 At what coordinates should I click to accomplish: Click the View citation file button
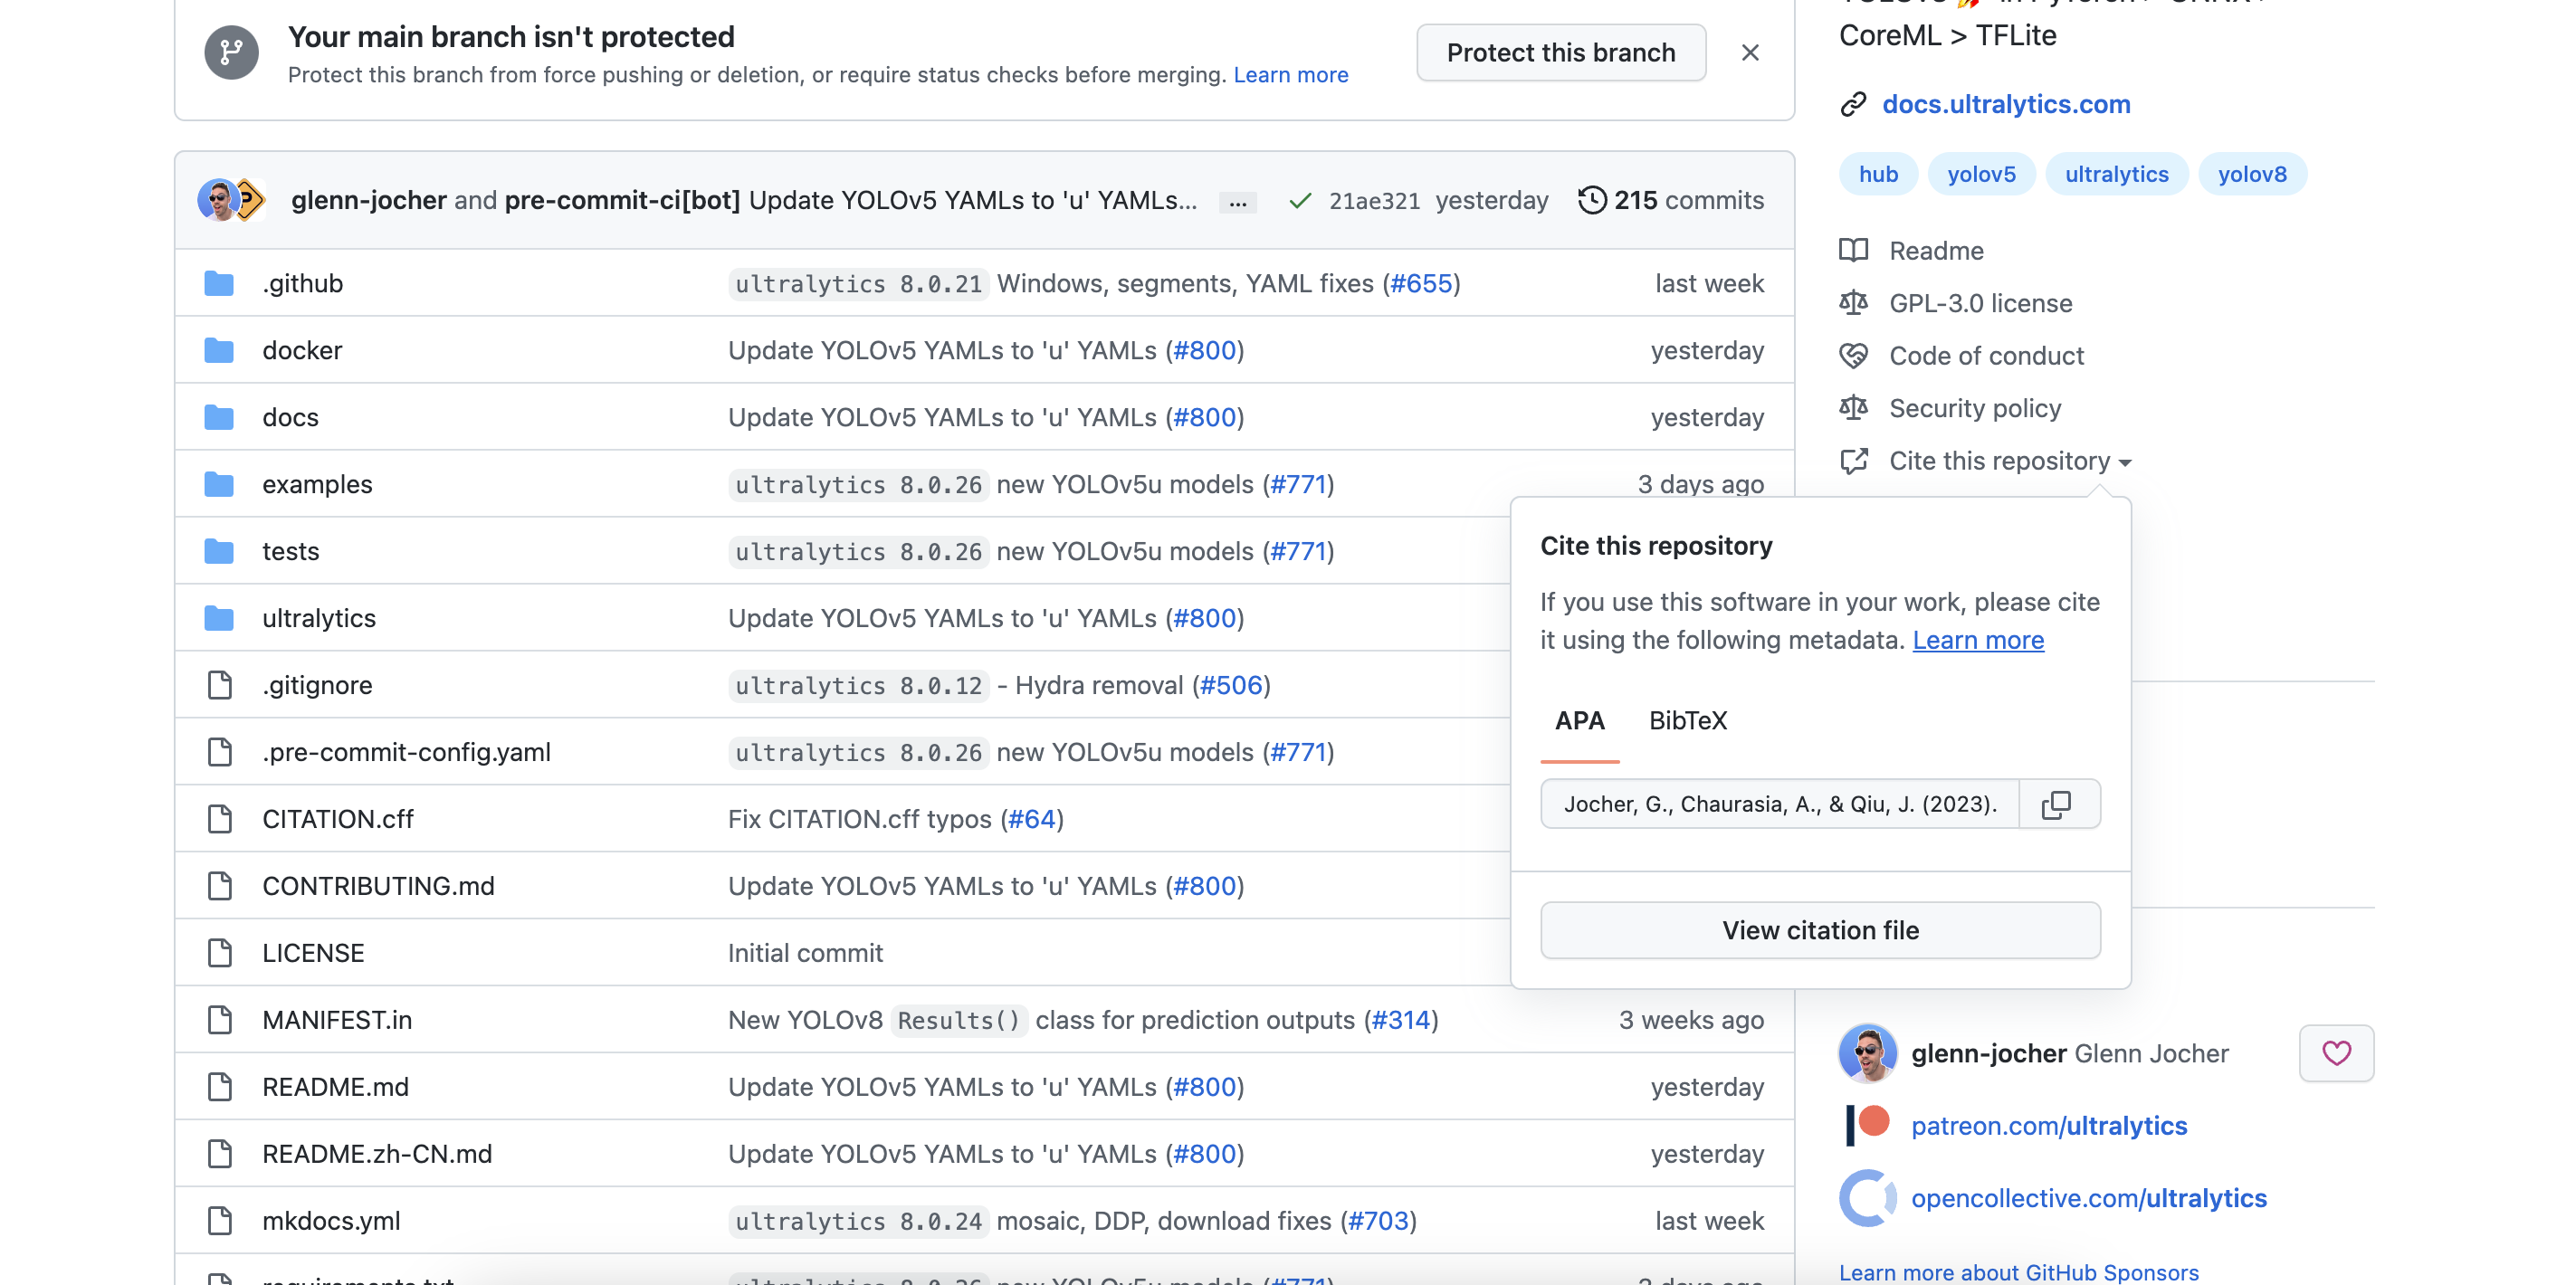tap(1819, 930)
